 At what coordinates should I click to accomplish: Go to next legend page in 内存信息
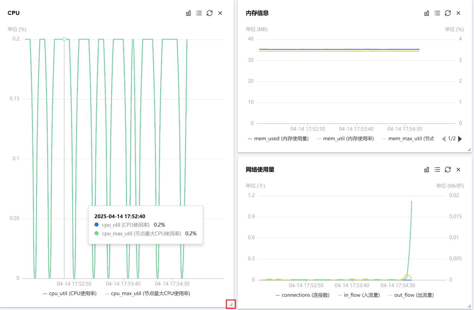click(x=460, y=139)
